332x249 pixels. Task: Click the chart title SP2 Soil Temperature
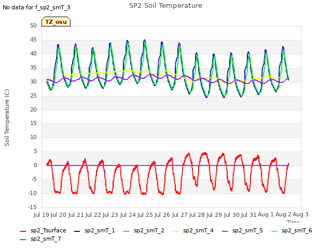(165, 6)
